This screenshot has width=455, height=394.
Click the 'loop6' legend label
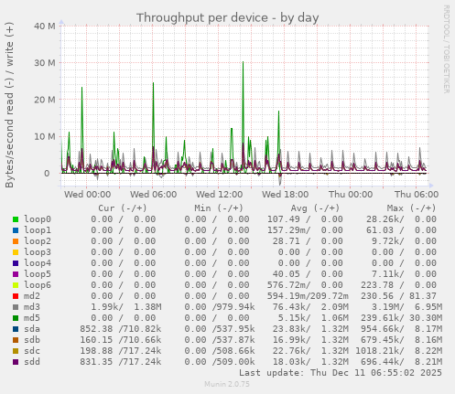[38, 285]
